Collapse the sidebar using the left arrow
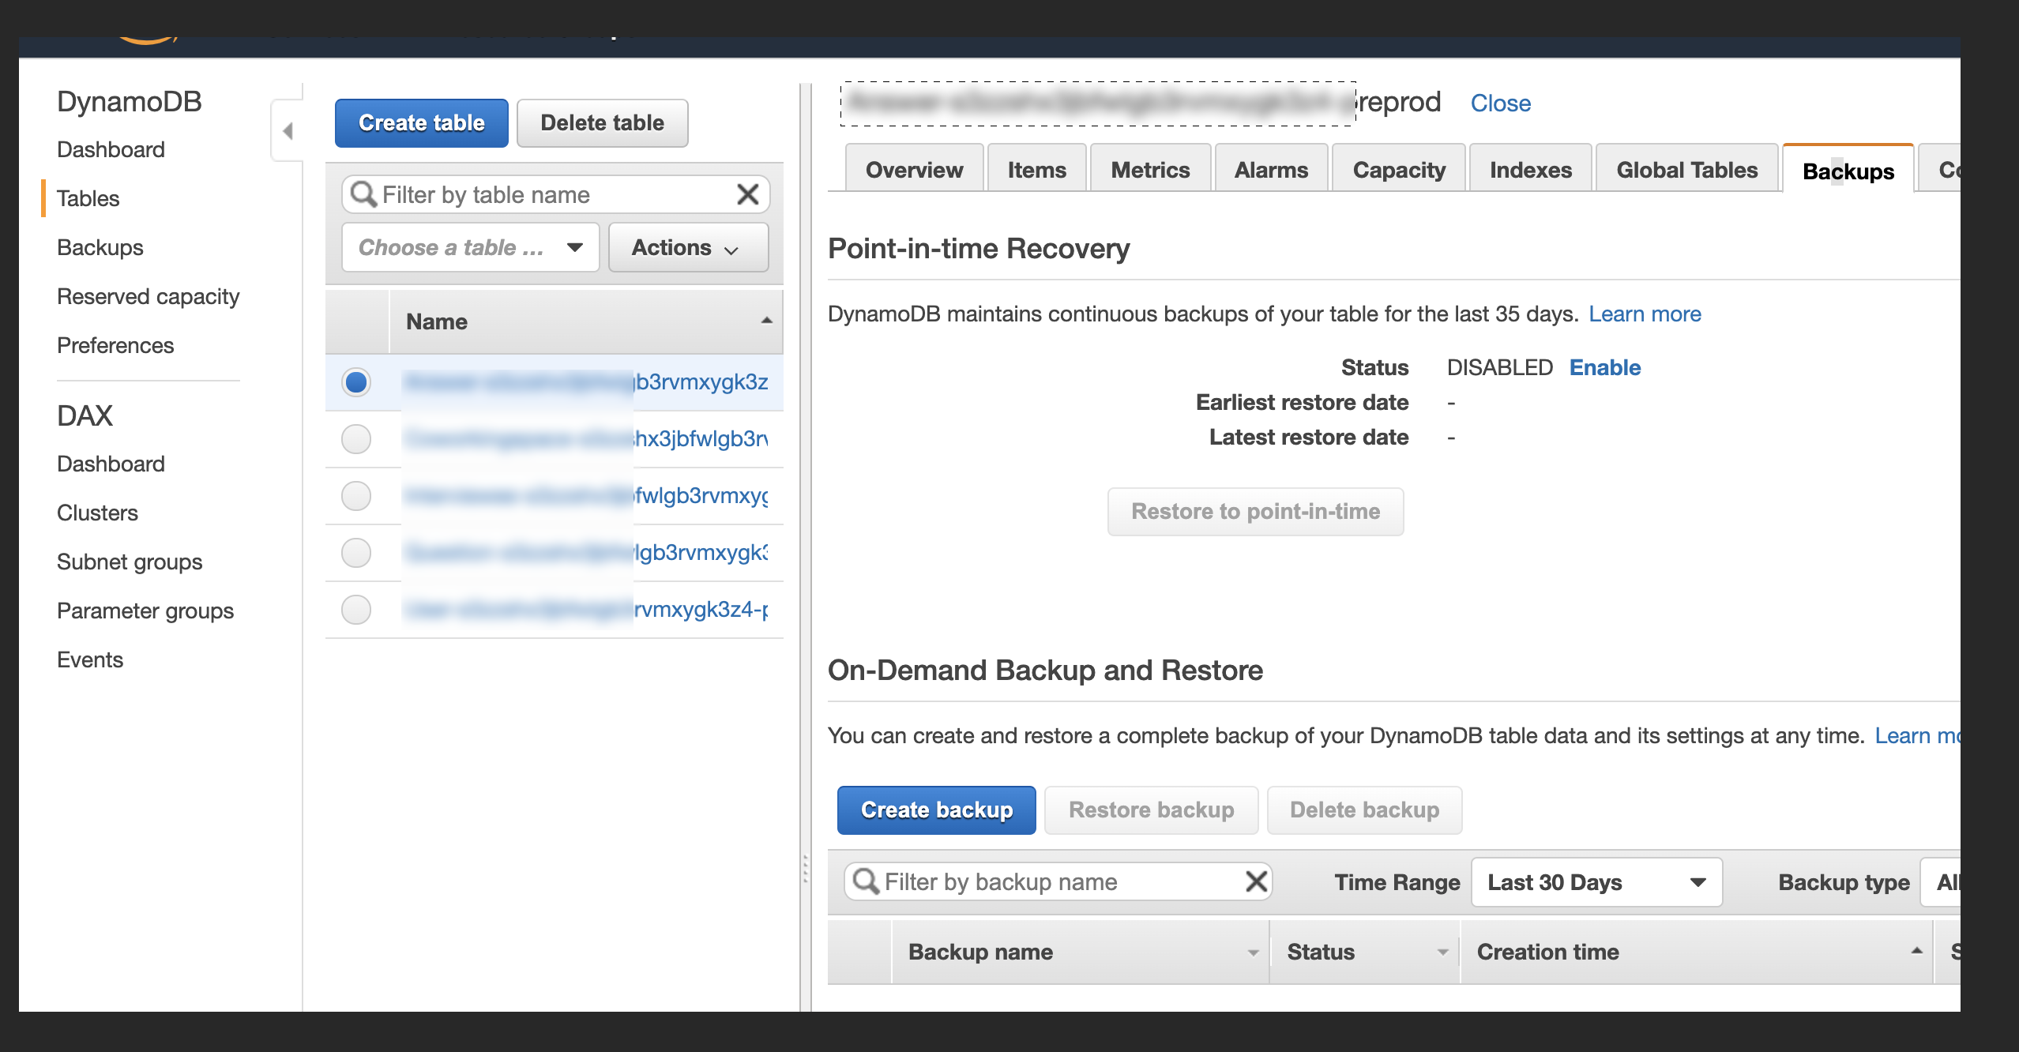Viewport: 2019px width, 1052px height. (x=288, y=131)
